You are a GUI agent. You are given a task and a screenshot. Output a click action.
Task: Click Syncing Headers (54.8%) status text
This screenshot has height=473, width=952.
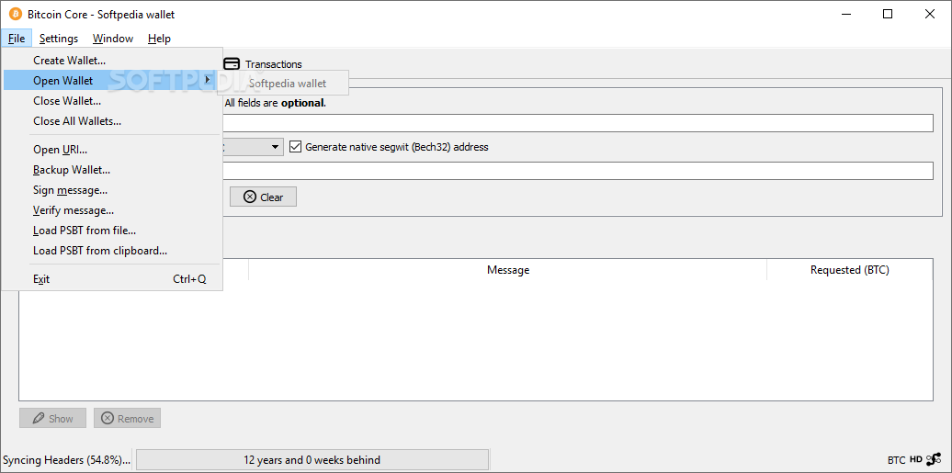pos(67,459)
